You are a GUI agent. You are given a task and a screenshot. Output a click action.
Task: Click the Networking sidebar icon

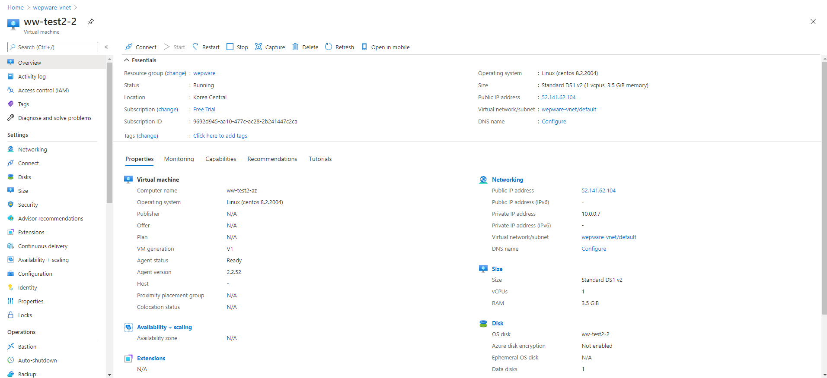[x=11, y=149]
